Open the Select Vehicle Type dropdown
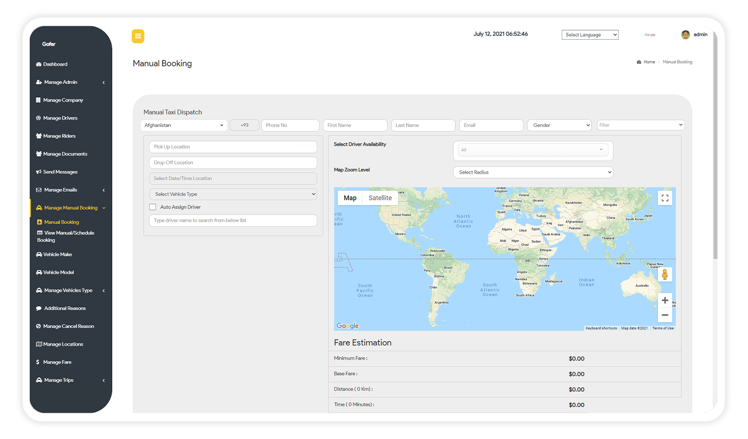748x439 pixels. click(x=233, y=194)
